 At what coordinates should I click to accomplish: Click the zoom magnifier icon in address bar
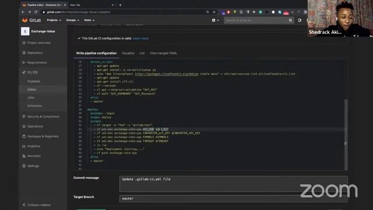pyautogui.click(x=207, y=12)
